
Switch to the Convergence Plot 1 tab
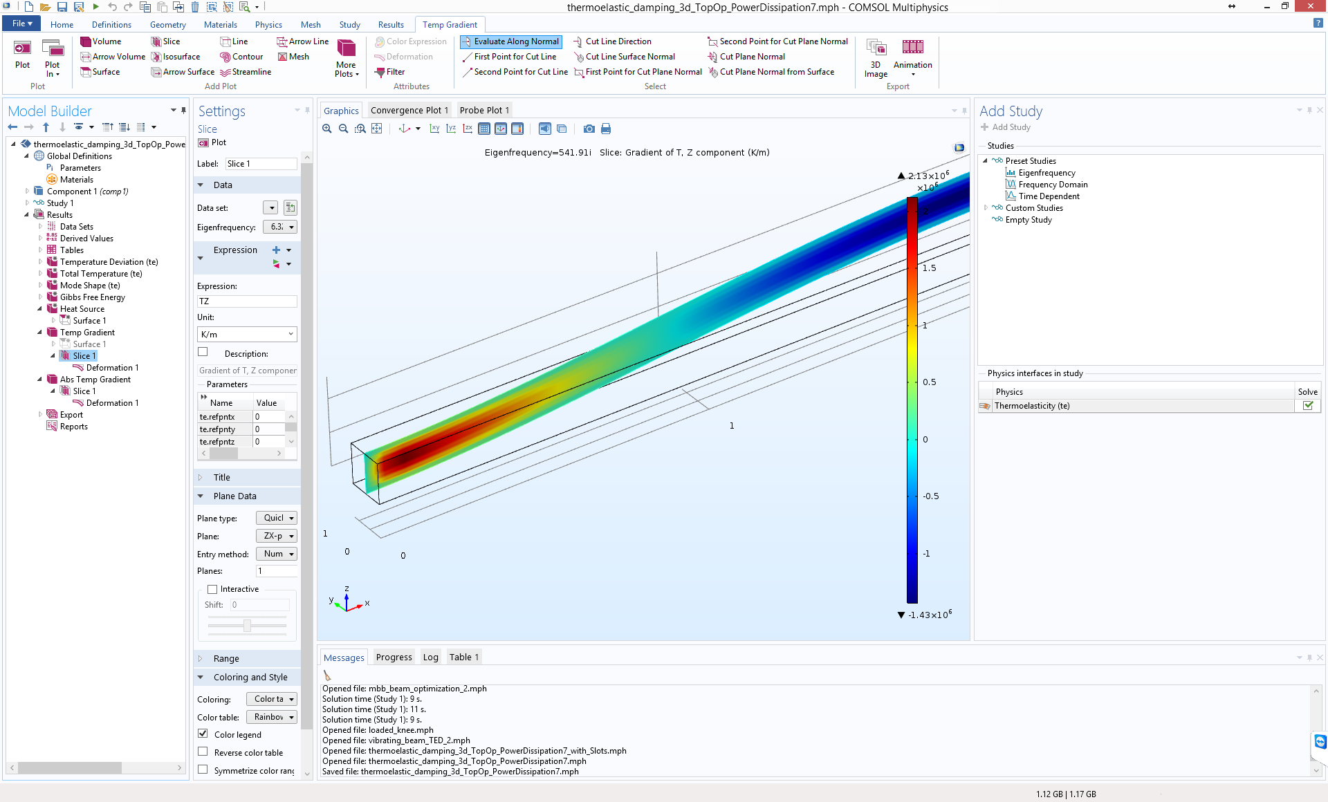pos(409,110)
